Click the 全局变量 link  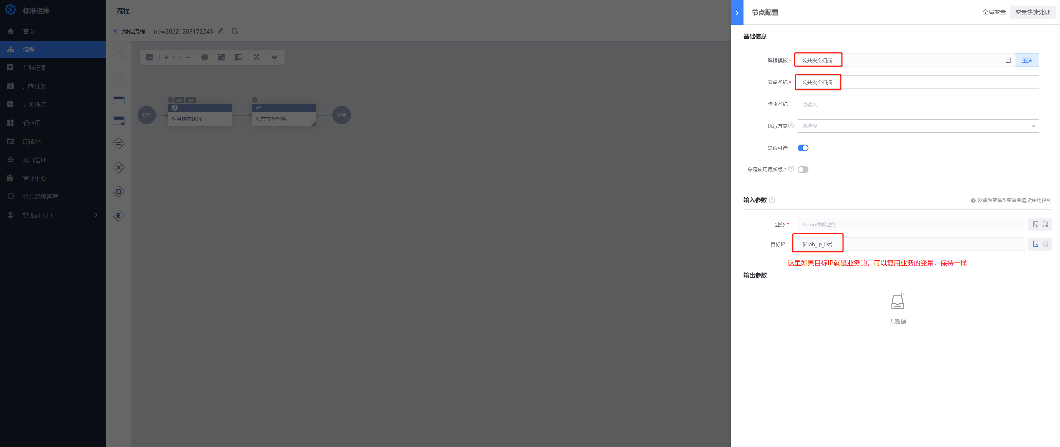point(994,12)
